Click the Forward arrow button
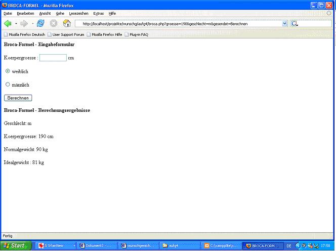This screenshot has width=336, height=251. 24,23
